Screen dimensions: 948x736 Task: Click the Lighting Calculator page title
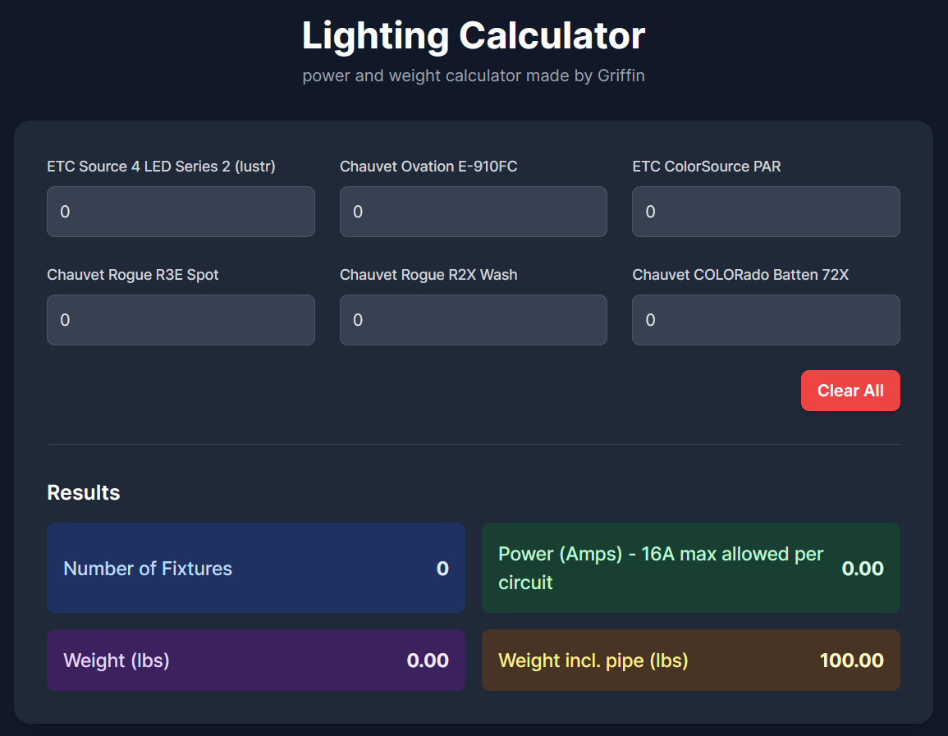474,36
